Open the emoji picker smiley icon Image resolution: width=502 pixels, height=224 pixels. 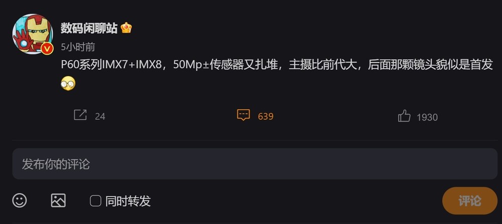point(20,200)
